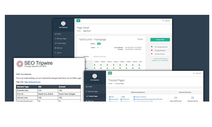Screen dimensions: 212x127
Task: Toggle Desktop and Mobile Pagespeed checkbox
Action: pyautogui.click(x=134, y=99)
